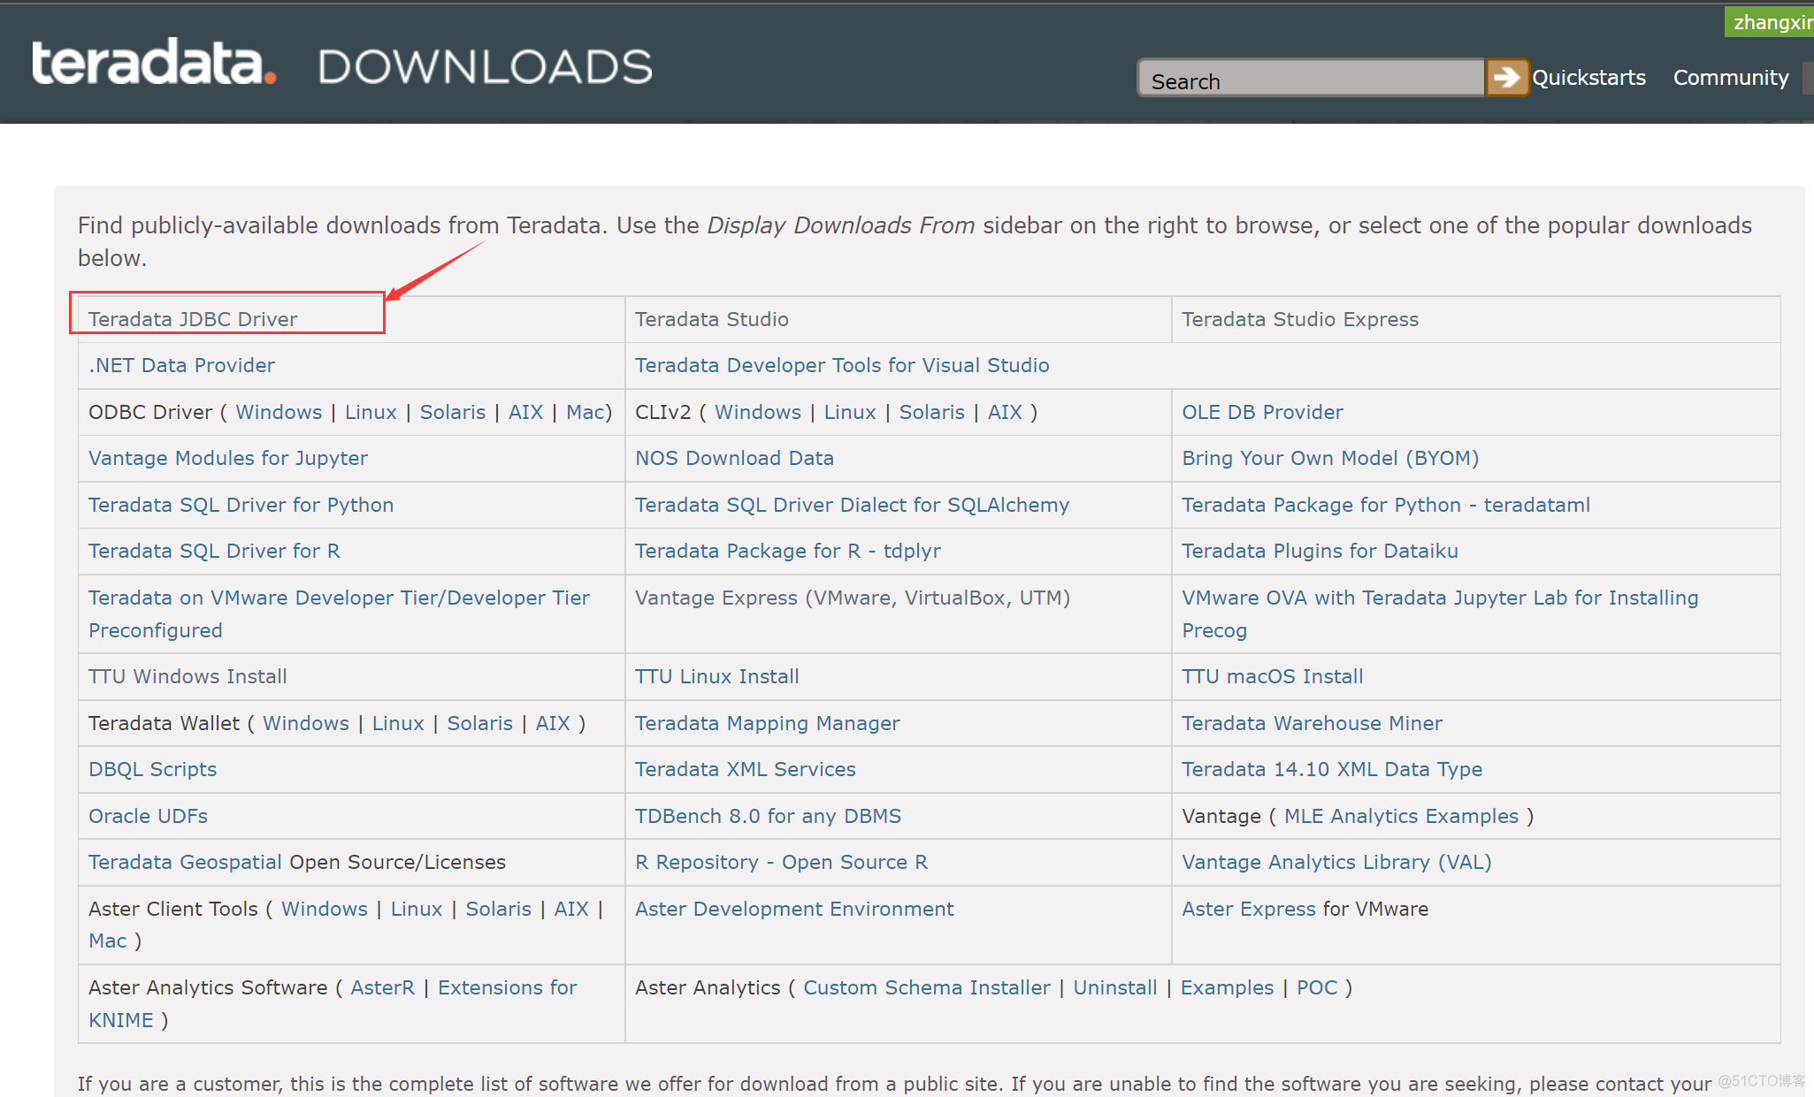Screen dimensions: 1814x1097
Task: Open AsterR link
Action: pyautogui.click(x=382, y=987)
